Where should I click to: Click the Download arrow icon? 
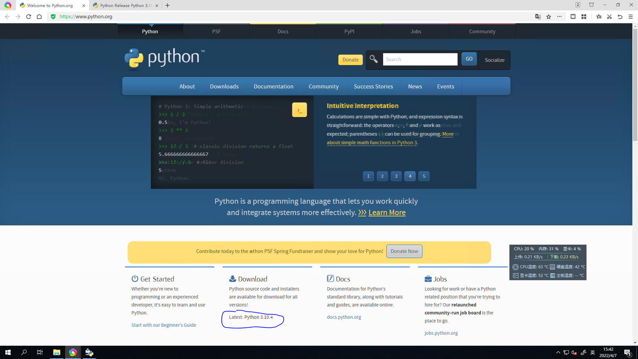coord(233,279)
